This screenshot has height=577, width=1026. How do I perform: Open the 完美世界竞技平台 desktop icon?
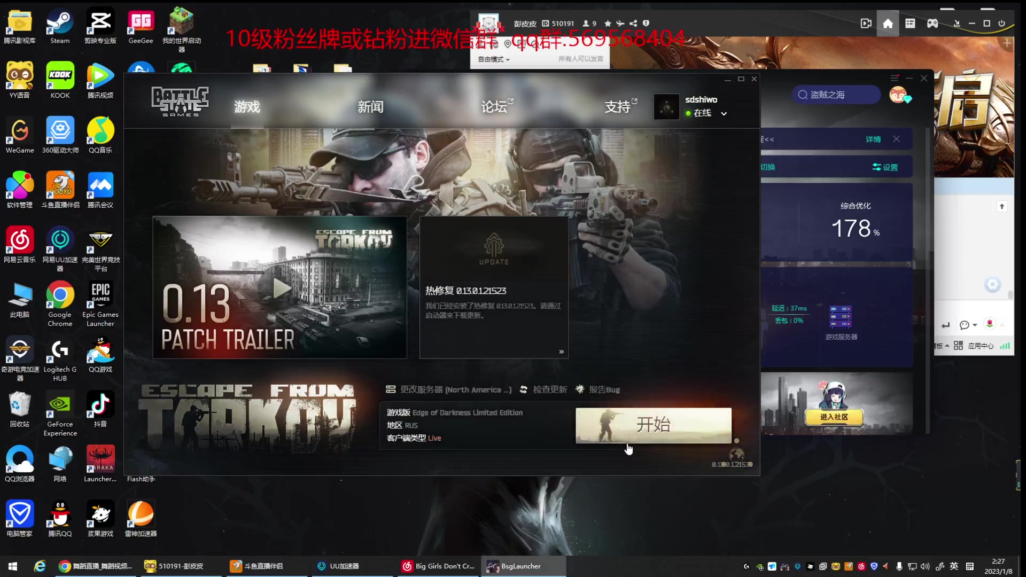point(100,249)
